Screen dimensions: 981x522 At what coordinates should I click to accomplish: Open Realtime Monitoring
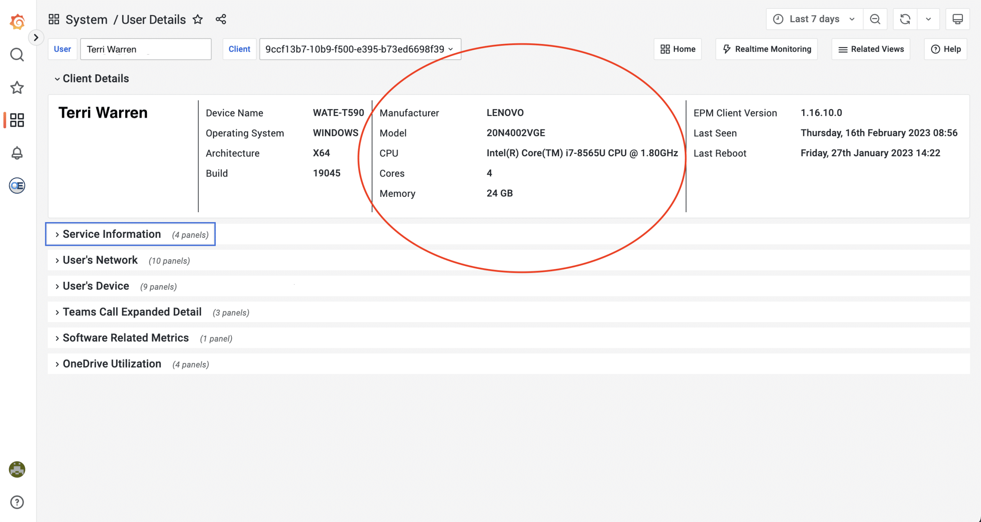(x=766, y=49)
